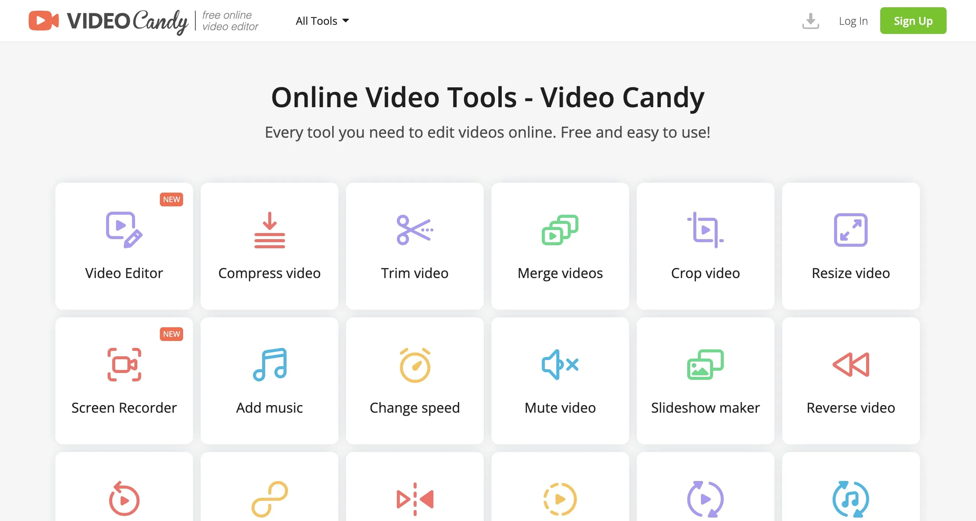Click the yellow infinity loop icon
Screen dimensions: 976x521
[269, 498]
